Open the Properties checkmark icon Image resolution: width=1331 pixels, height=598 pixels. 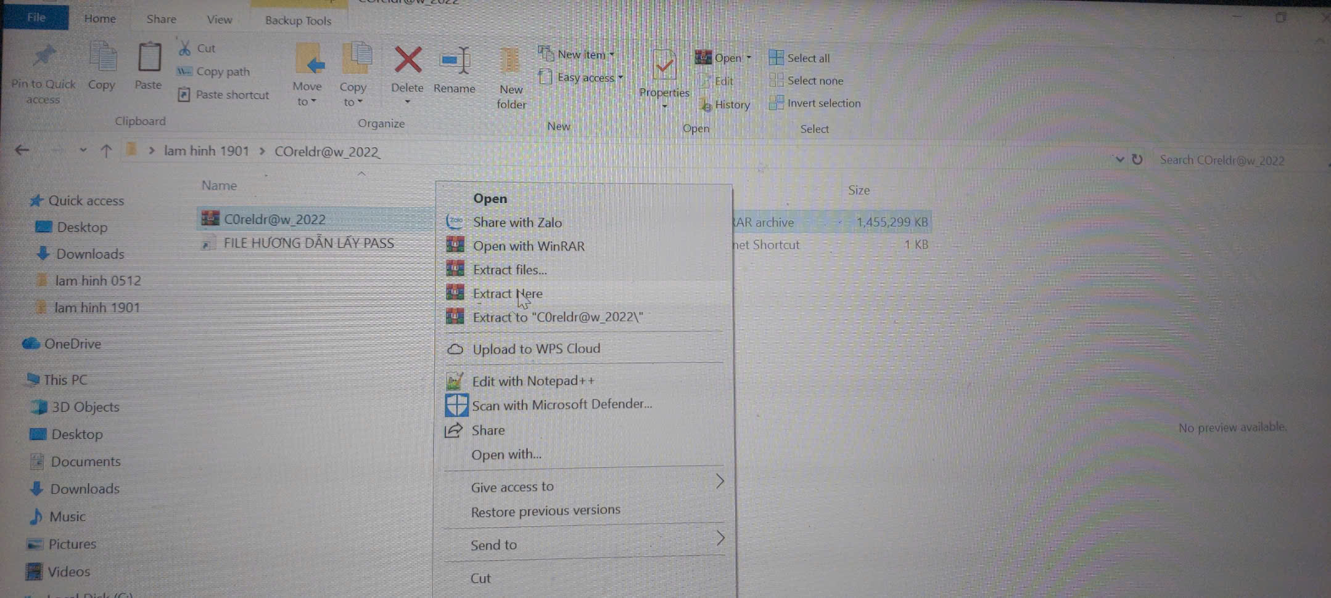pyautogui.click(x=664, y=65)
